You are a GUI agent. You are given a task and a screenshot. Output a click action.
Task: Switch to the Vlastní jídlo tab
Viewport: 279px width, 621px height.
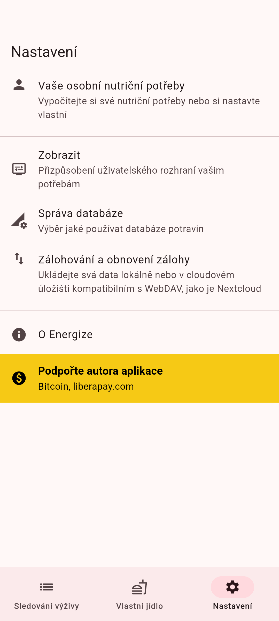pyautogui.click(x=139, y=606)
